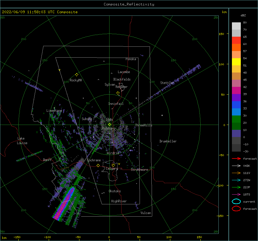
Task: Select the RedDeer city label
Action: pyautogui.click(x=122, y=87)
